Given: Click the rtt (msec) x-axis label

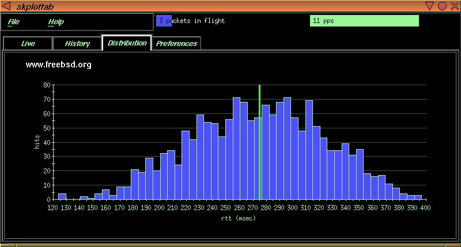Looking at the screenshot, I should pyautogui.click(x=239, y=218).
